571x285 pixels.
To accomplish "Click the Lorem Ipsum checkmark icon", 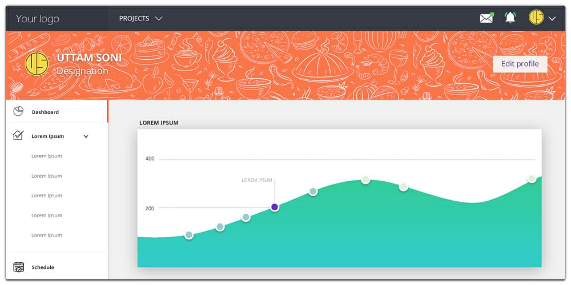I will point(18,135).
